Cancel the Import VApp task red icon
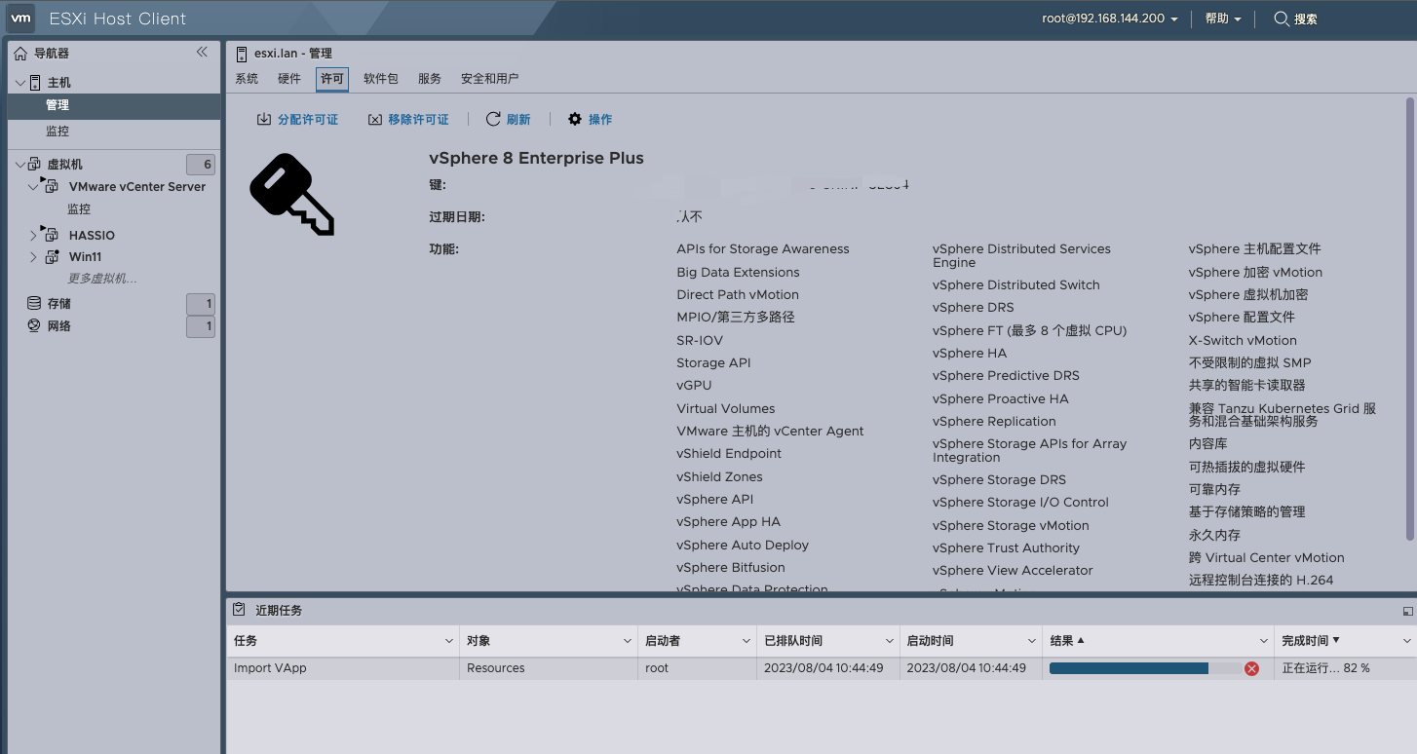Viewport: 1417px width, 754px height. (1251, 668)
